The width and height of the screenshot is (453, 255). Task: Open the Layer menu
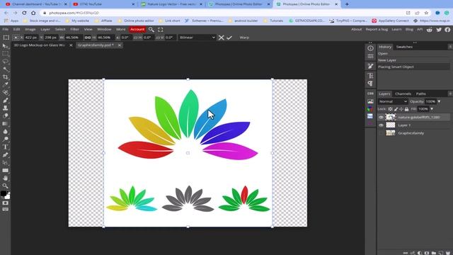[45, 30]
